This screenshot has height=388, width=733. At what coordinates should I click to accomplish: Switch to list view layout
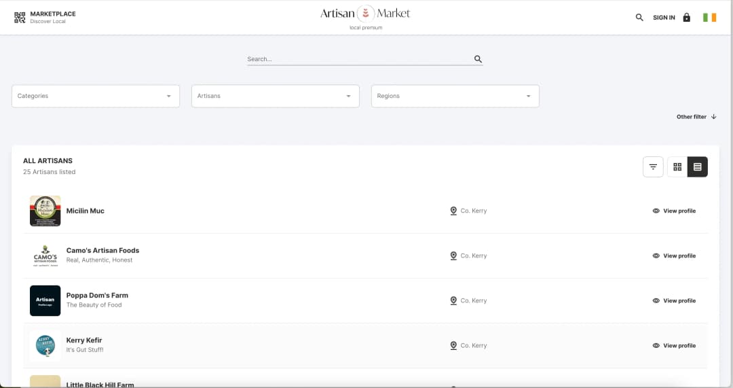coord(697,167)
